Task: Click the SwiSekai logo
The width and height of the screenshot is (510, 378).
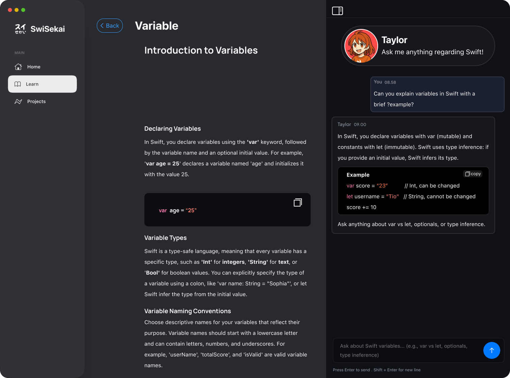Action: 39,29
